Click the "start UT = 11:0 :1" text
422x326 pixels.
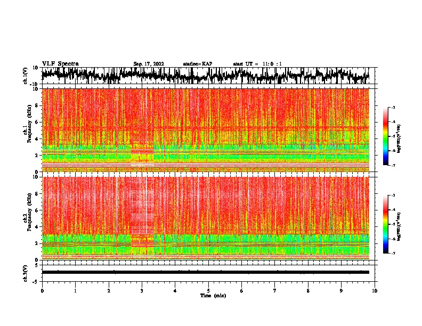[257, 64]
